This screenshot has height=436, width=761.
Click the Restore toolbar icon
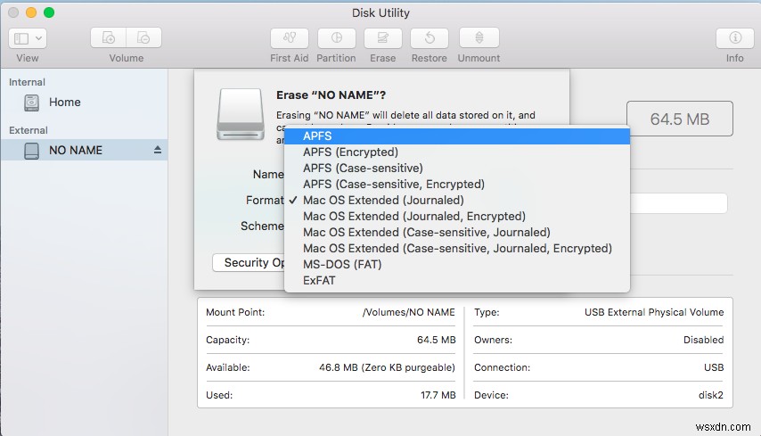(x=430, y=37)
